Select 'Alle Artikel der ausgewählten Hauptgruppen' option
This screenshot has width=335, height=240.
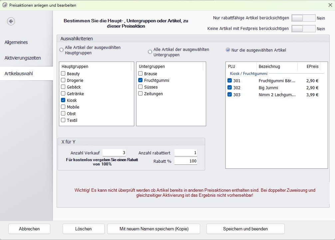[x=61, y=50]
